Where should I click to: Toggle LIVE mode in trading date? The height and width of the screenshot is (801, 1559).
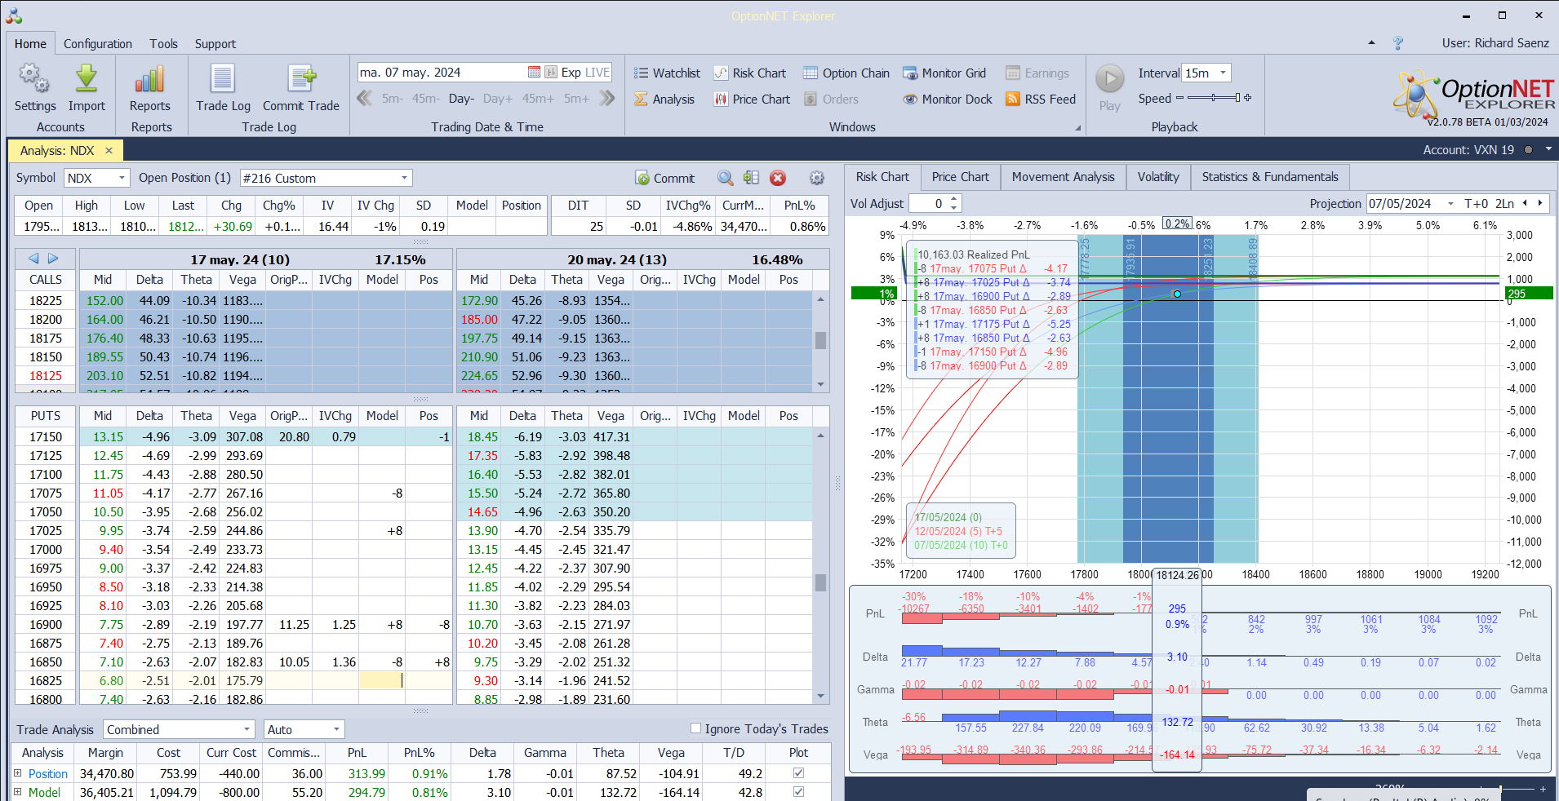pyautogui.click(x=597, y=73)
